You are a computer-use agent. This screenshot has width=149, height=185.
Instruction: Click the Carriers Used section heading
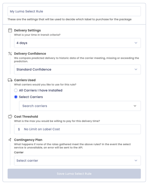click(25, 80)
